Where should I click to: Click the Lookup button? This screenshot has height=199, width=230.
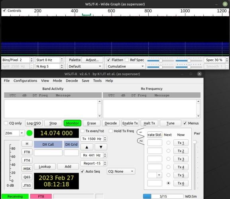coord(45,166)
